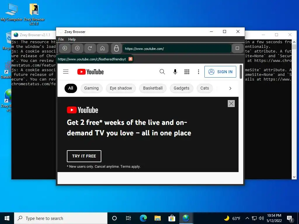Minimize the Zoey Browser front window
This screenshot has width=299, height=224.
(211, 32)
